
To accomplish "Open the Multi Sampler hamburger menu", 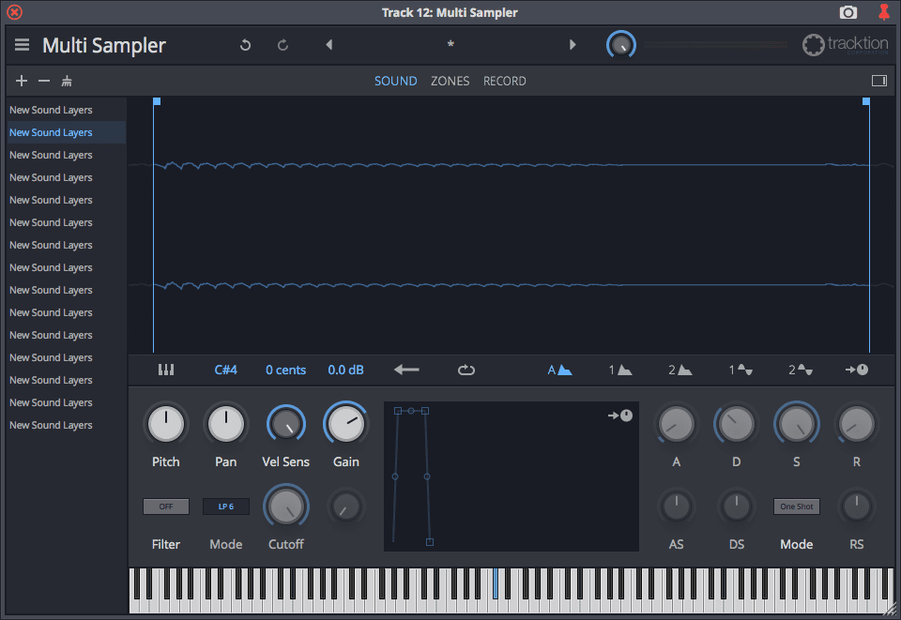I will [x=21, y=44].
